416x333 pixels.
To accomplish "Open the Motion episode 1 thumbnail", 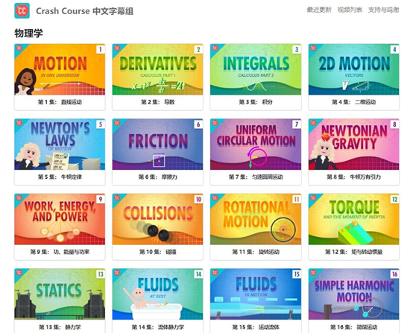I will point(60,69).
